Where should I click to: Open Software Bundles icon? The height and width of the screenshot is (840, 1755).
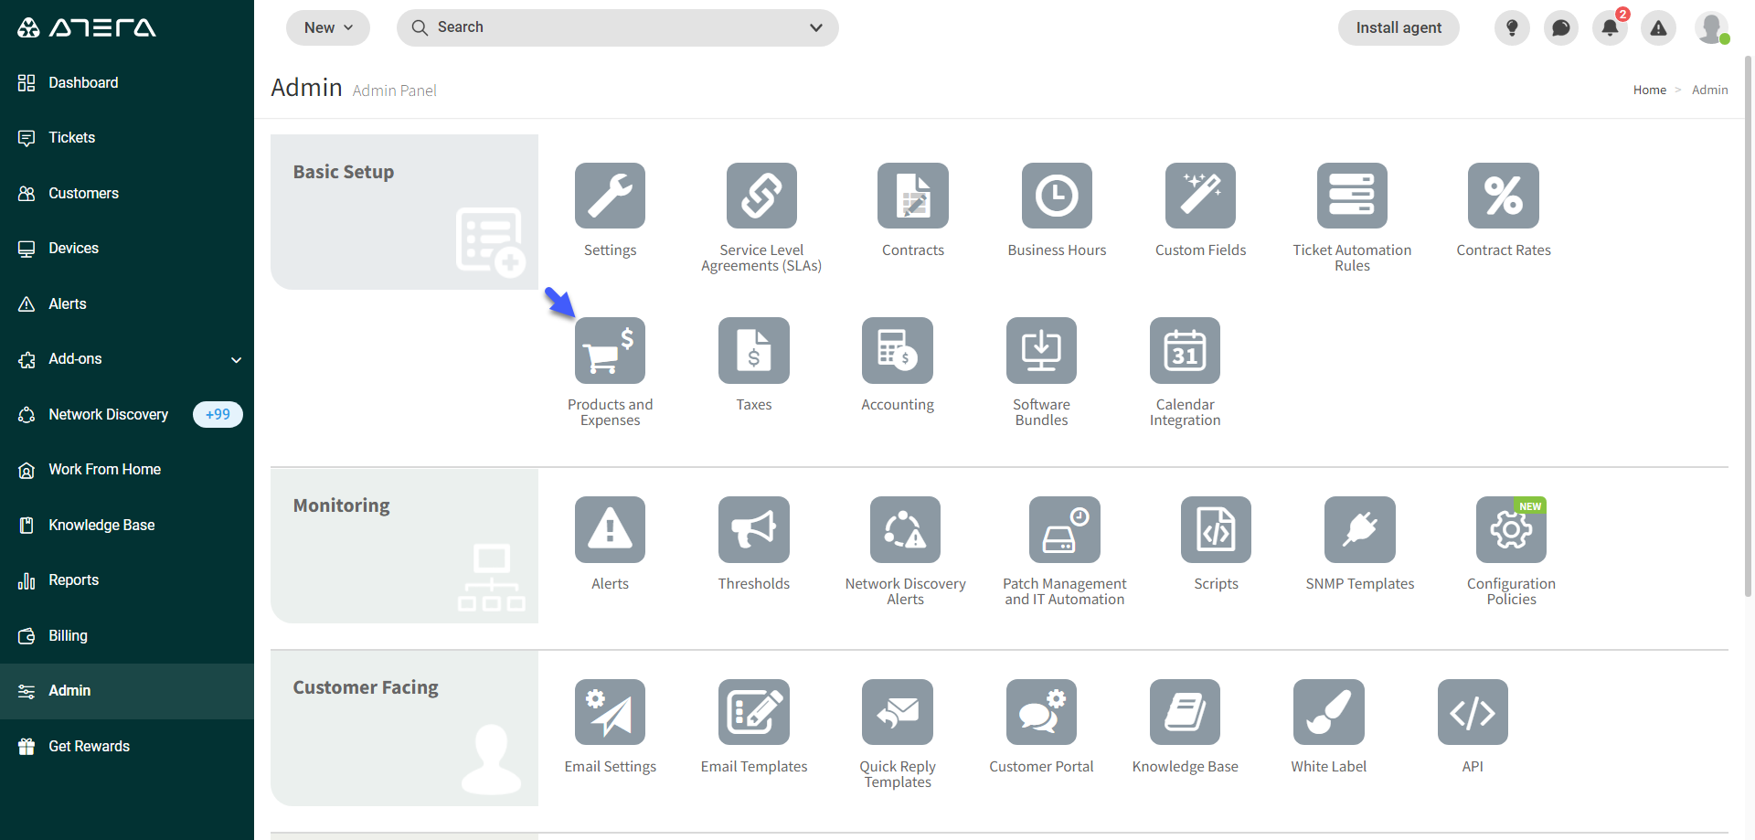[1041, 350]
